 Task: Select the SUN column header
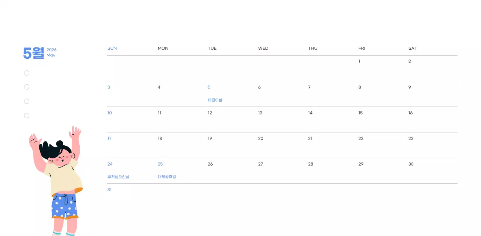(x=112, y=48)
